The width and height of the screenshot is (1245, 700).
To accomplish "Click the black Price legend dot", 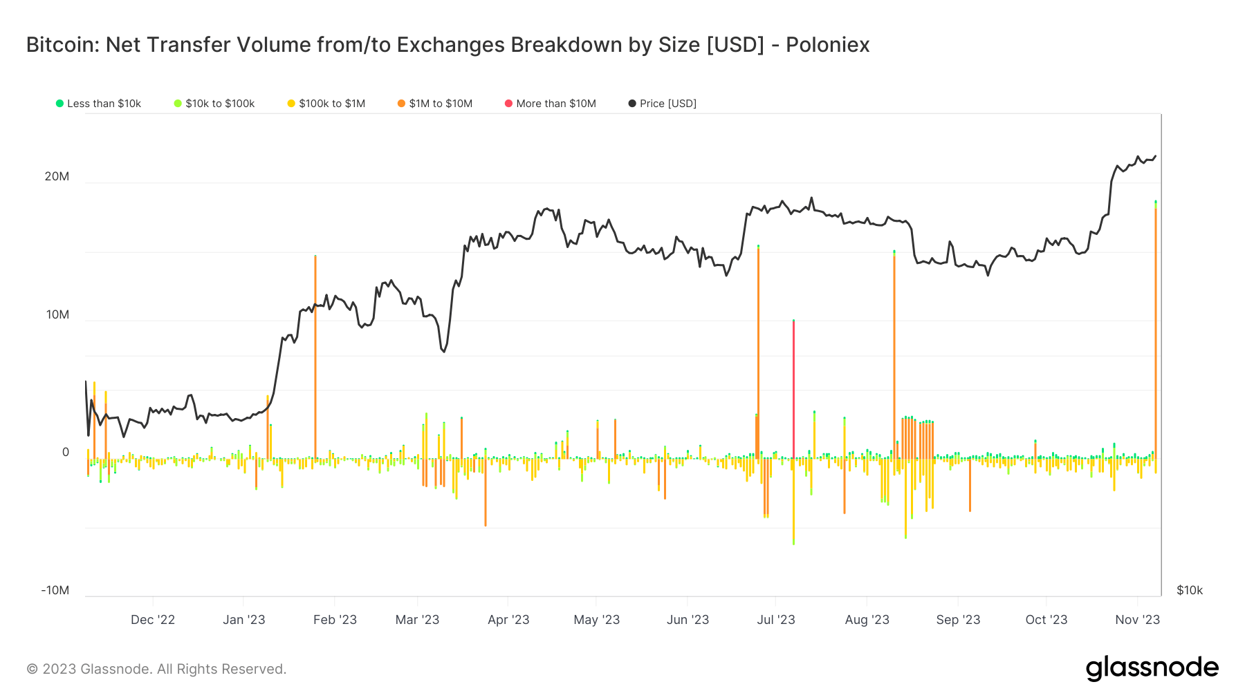I will (632, 104).
